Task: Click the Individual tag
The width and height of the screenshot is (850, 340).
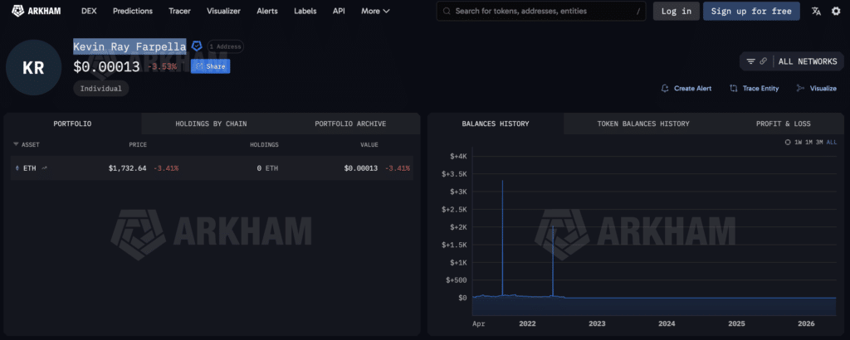Action: pos(100,88)
